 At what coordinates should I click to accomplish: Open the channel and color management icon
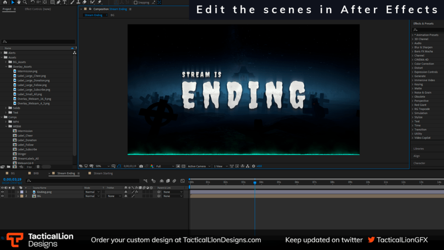[x=152, y=166]
